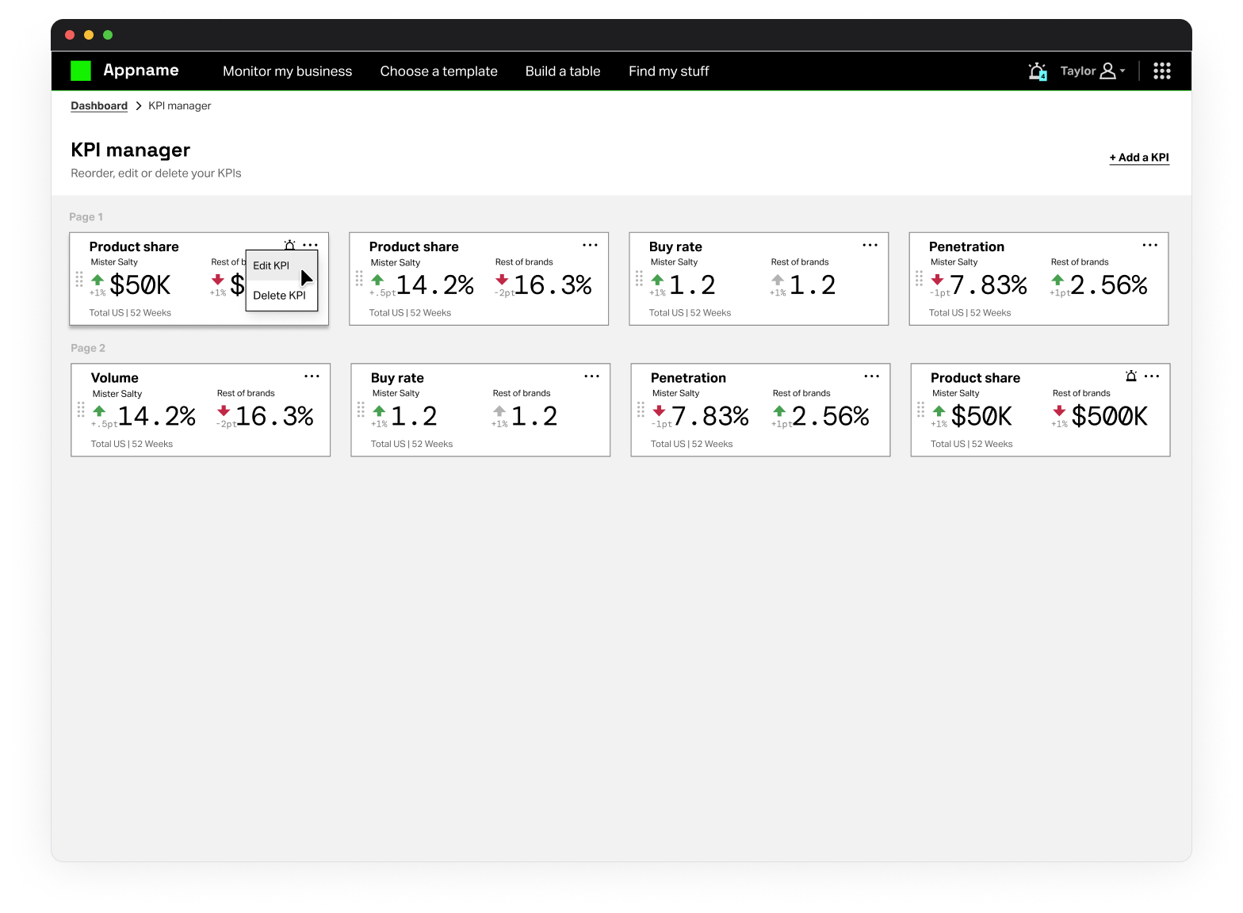This screenshot has width=1243, height=913.
Task: Open the apps grid launcher icon
Action: pyautogui.click(x=1161, y=71)
